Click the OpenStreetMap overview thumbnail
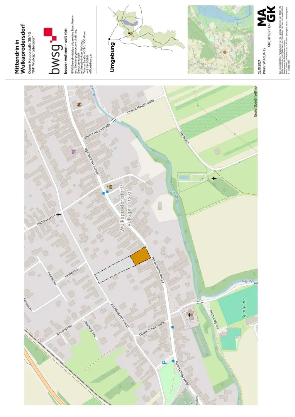Screen dimensions: 295x417 click(220, 39)
